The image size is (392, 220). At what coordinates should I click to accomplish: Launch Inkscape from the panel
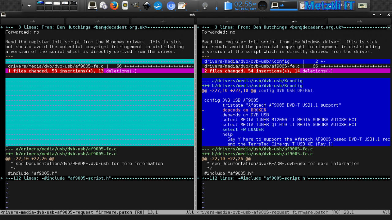point(147,5)
